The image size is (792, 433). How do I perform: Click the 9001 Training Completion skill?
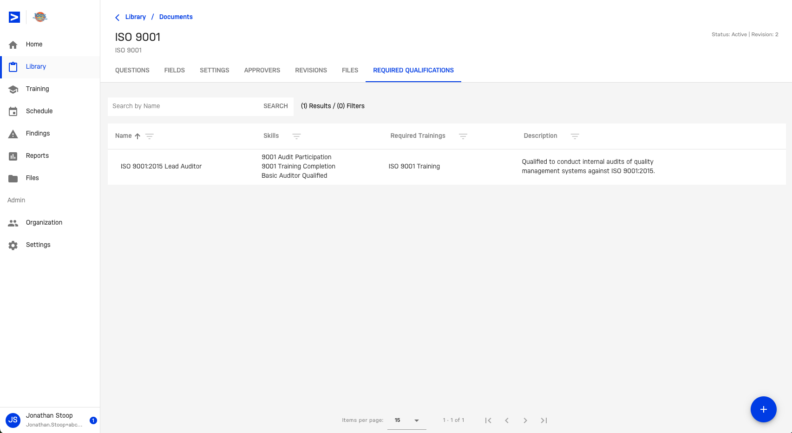[x=298, y=167]
